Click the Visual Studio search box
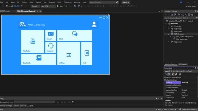The width and height of the screenshot is (198, 111). (104, 2)
